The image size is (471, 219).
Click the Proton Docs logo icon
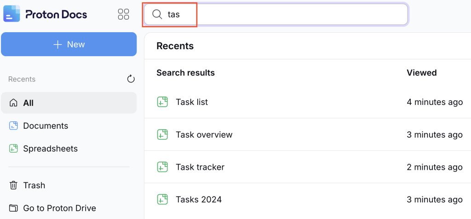(11, 14)
